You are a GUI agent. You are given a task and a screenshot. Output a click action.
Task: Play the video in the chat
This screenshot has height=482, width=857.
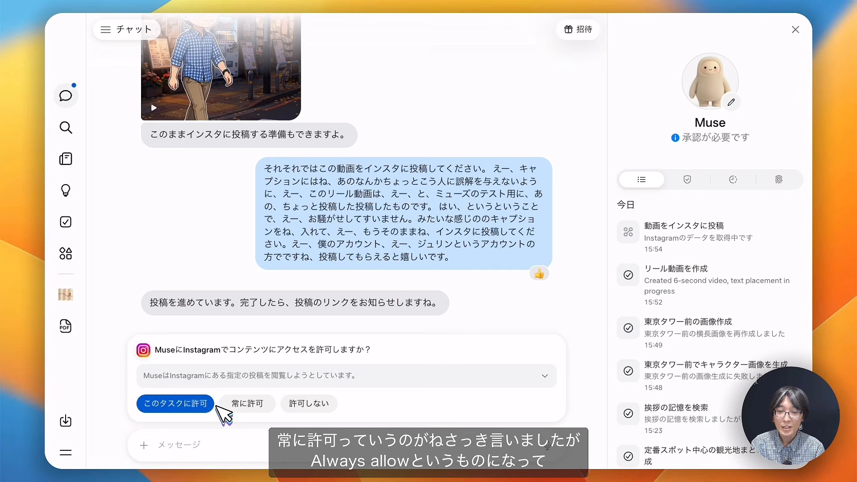(x=154, y=108)
